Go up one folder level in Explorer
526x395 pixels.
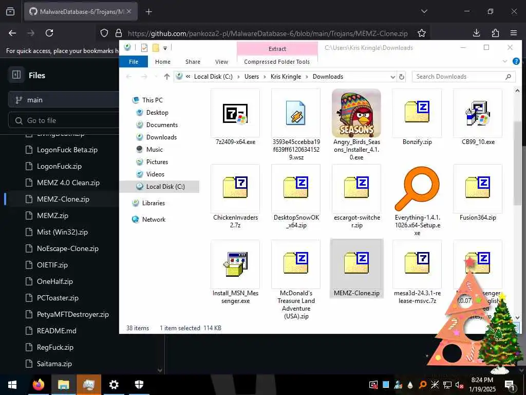click(x=167, y=77)
